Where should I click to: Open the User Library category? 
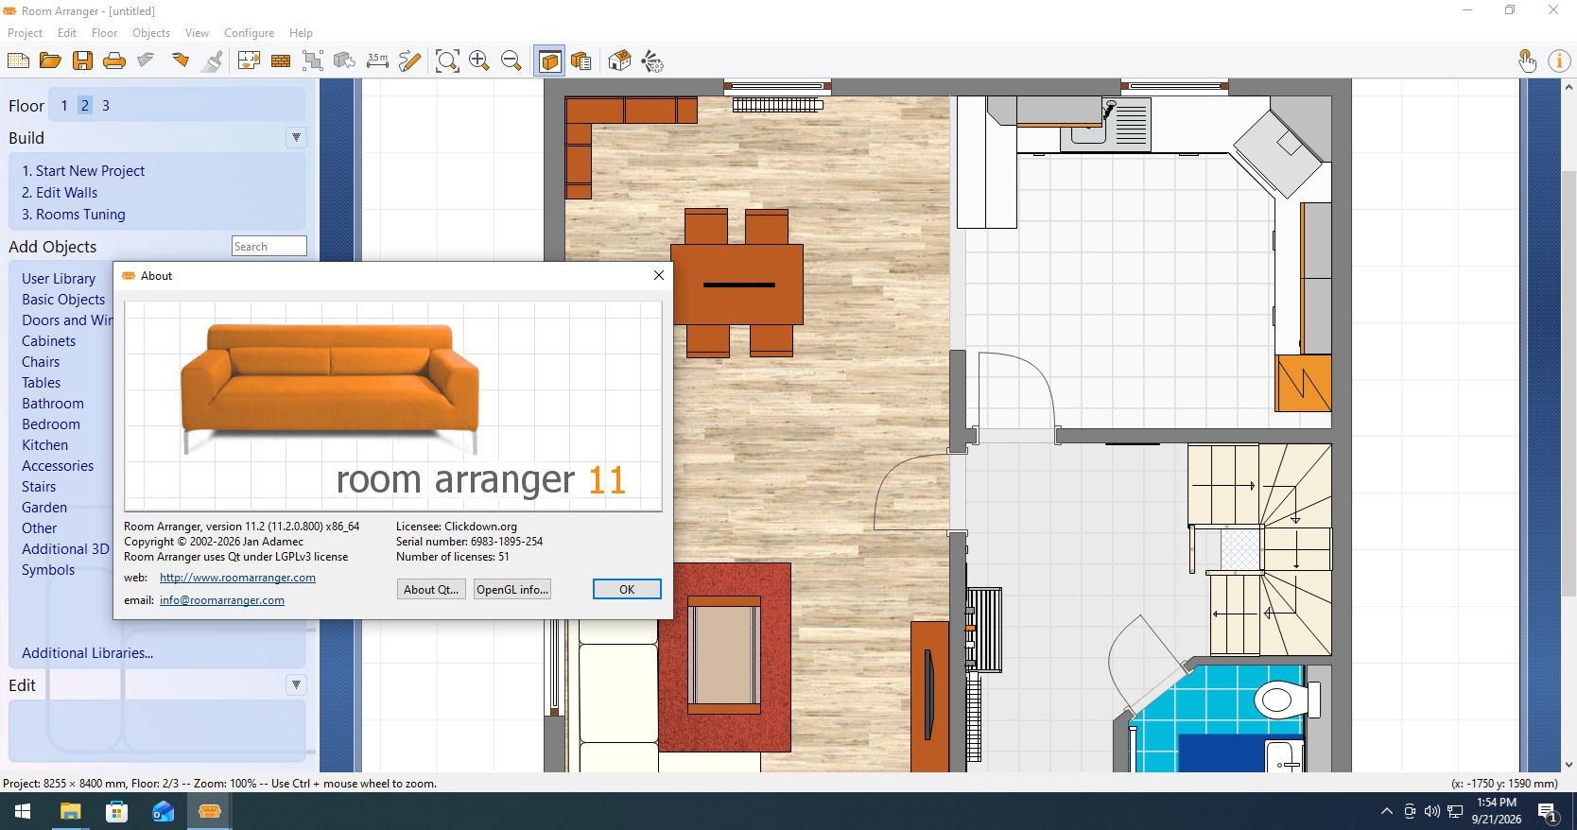[x=59, y=279]
